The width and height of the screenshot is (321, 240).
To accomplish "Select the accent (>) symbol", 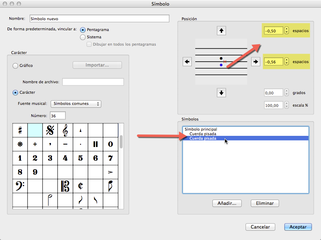I will [110, 172].
